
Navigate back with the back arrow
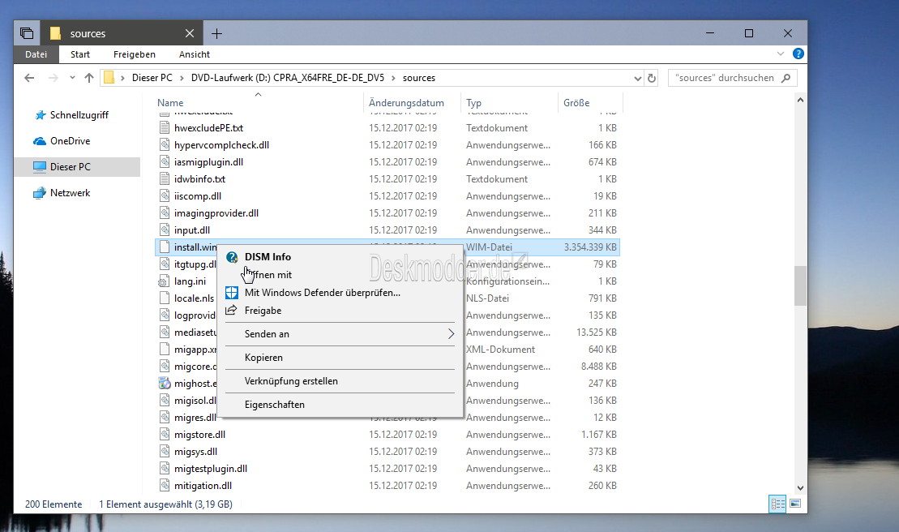pyautogui.click(x=30, y=78)
